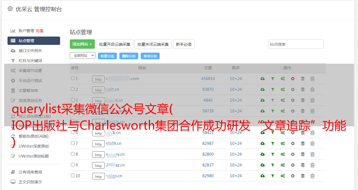Open gears settings icon in row 7
This screenshot has height=190, width=358.
[x=283, y=143]
